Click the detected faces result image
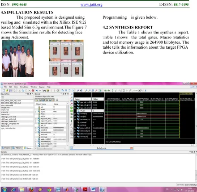The width and height of the screenshot is (197, 192). [x=66, y=58]
